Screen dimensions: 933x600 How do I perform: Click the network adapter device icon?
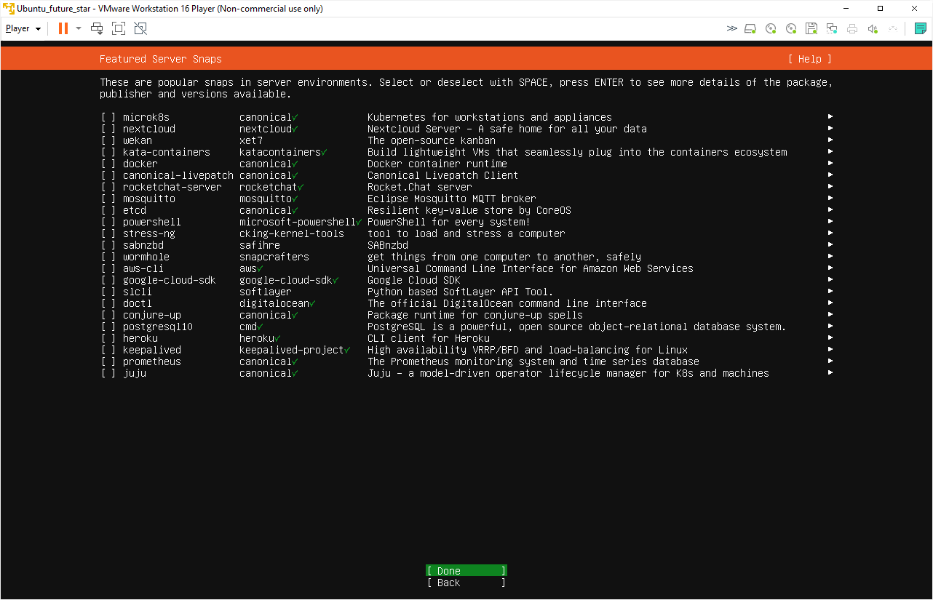[x=832, y=28]
